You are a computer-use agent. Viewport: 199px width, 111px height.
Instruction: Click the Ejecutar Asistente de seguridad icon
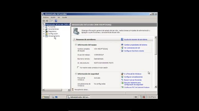point(122,83)
